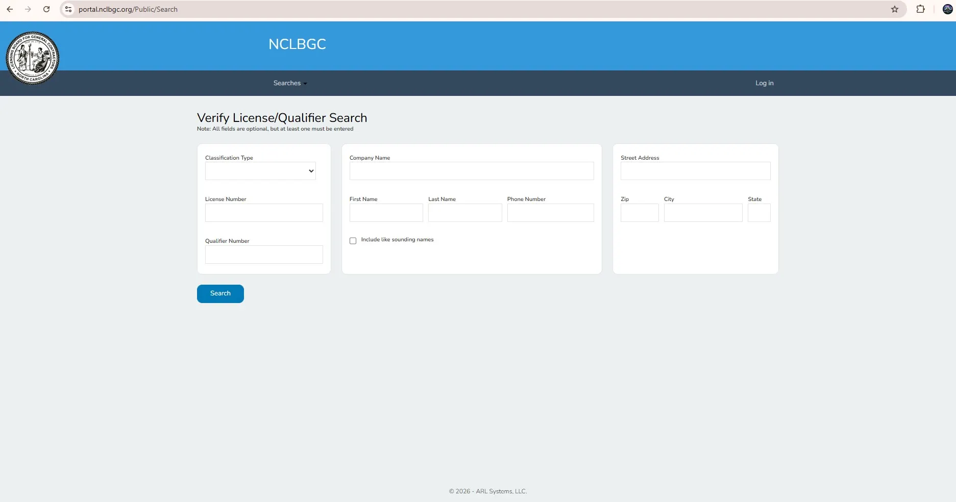The height and width of the screenshot is (502, 956).
Task: Click the City input box
Action: [x=703, y=213]
